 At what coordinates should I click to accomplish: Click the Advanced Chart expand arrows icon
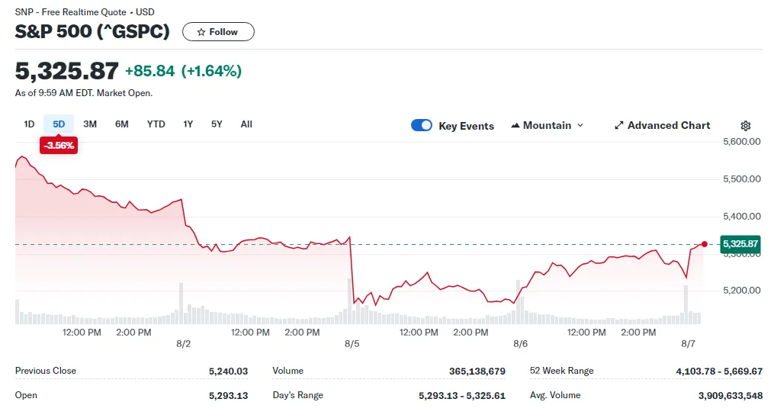(619, 125)
